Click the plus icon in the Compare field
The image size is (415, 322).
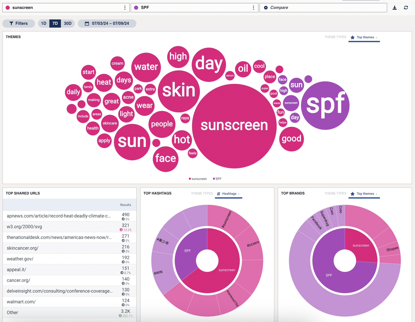pos(266,7)
